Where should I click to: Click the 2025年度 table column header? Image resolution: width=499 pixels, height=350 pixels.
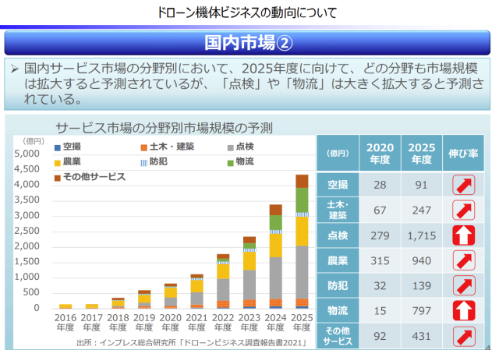(x=420, y=154)
